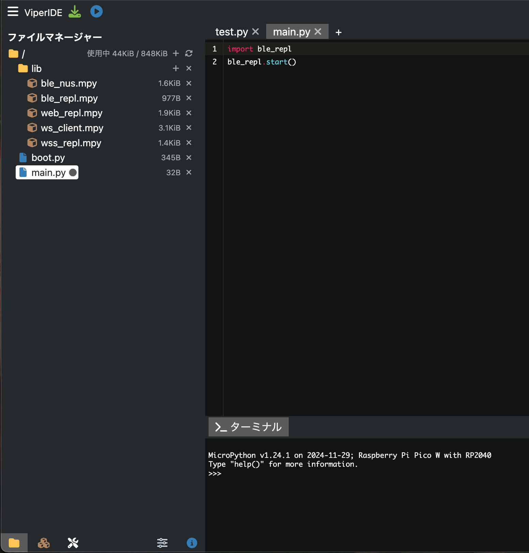Viewport: 529px width, 553px height.
Task: Open the package manager cubes icon
Action: 43,543
